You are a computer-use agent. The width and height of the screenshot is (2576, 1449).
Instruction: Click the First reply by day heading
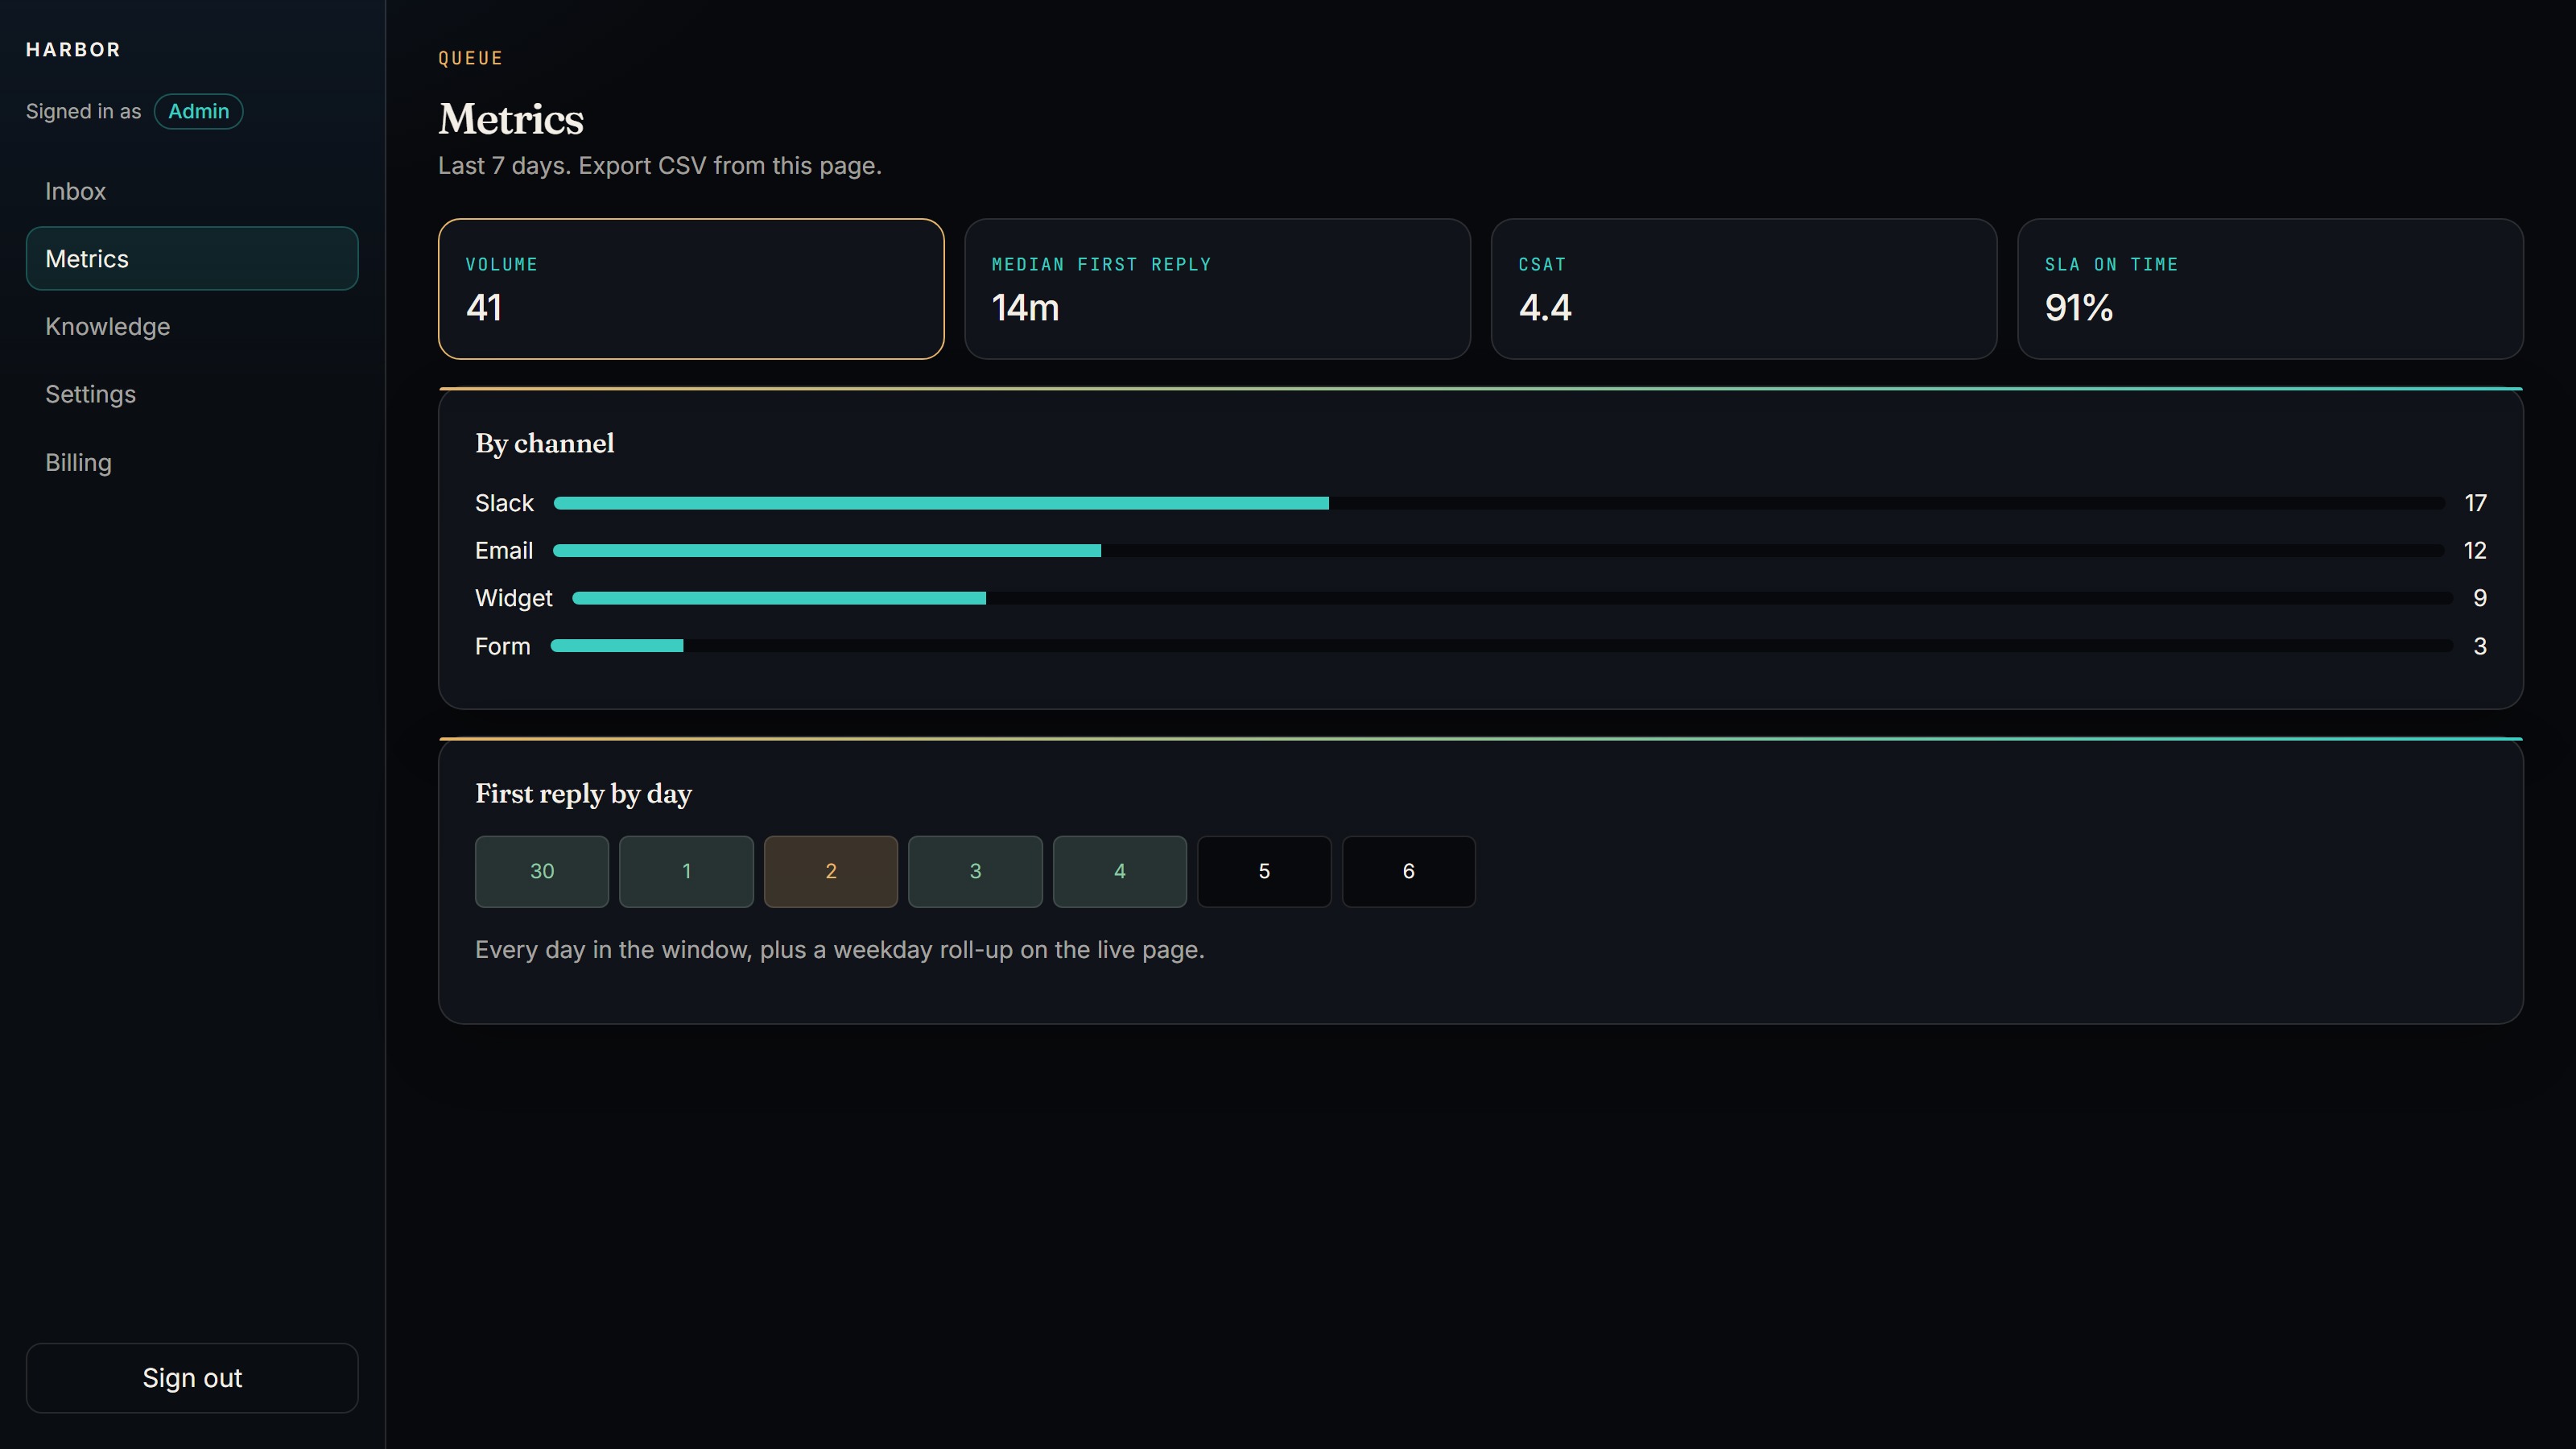(583, 794)
